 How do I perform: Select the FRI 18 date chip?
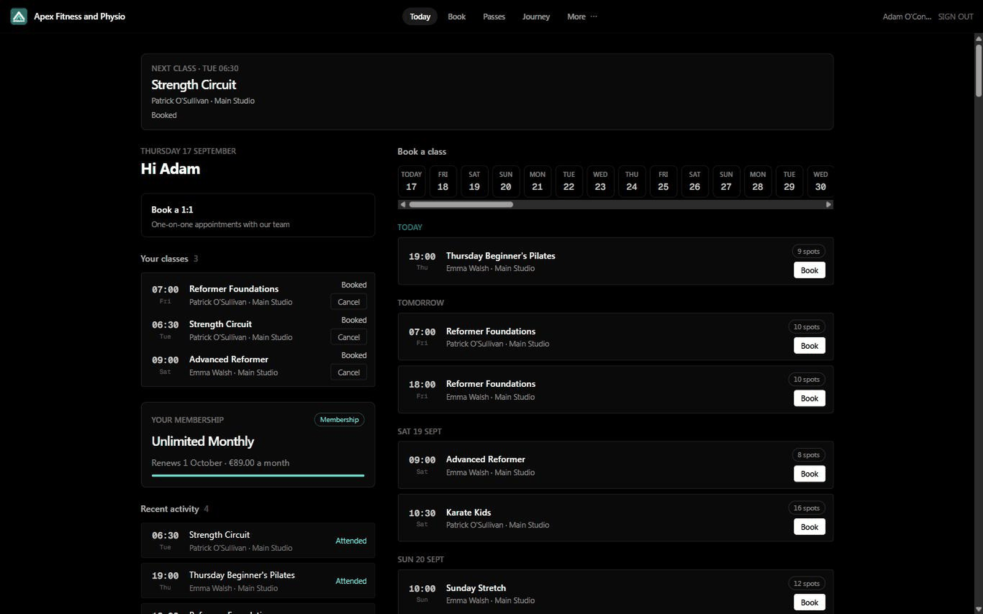point(443,181)
